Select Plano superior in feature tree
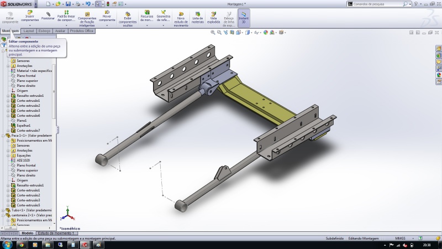Image resolution: width=442 pixels, height=249 pixels. (x=27, y=81)
